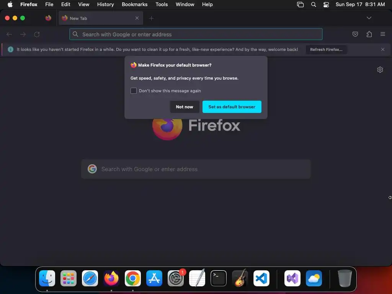Click the Not now button
This screenshot has height=294, width=392.
[185, 107]
